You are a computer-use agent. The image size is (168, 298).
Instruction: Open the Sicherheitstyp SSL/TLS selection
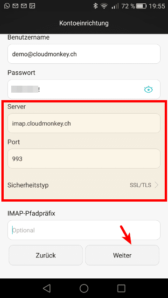tap(84, 185)
